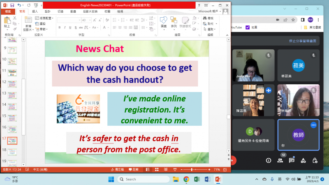Click Stop sharing screen button in Meet
Screen dimensions: 329x185
click(303, 41)
